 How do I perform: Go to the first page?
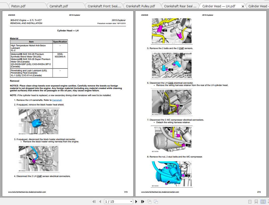[x=94, y=201]
